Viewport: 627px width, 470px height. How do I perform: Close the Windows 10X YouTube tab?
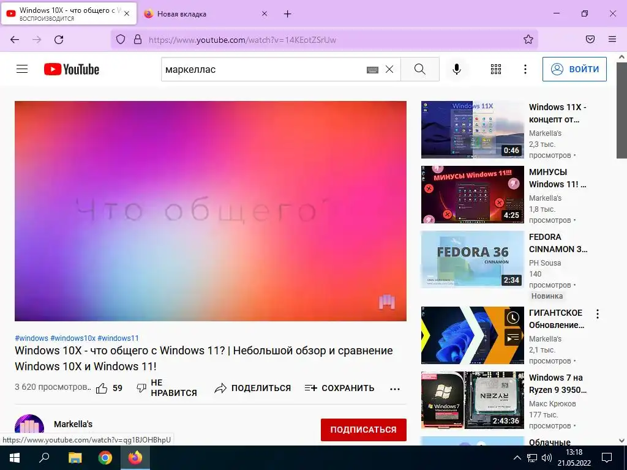[127, 13]
